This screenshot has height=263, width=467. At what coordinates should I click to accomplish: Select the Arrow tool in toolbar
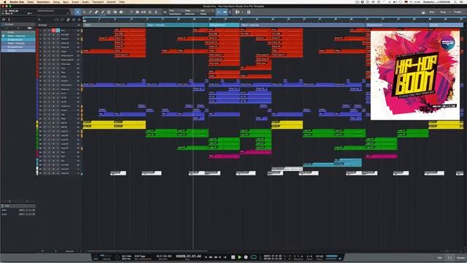click(77, 12)
